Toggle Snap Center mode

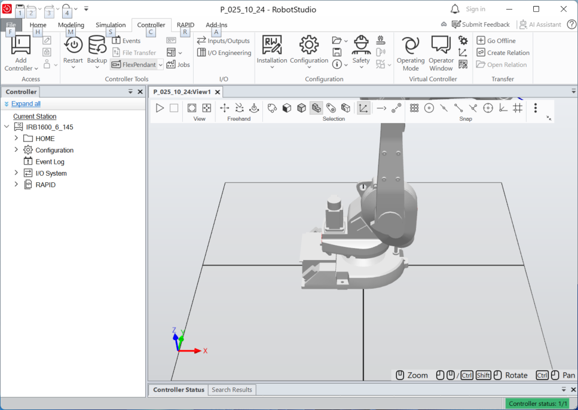(429, 108)
